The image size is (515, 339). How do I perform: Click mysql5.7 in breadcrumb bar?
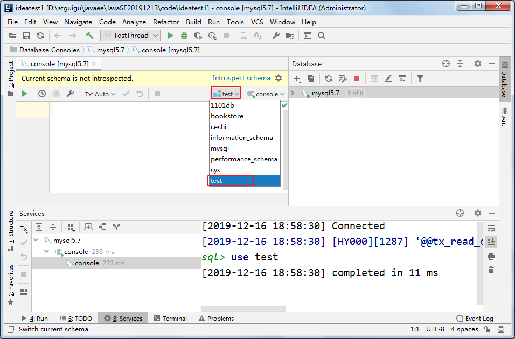[106, 50]
